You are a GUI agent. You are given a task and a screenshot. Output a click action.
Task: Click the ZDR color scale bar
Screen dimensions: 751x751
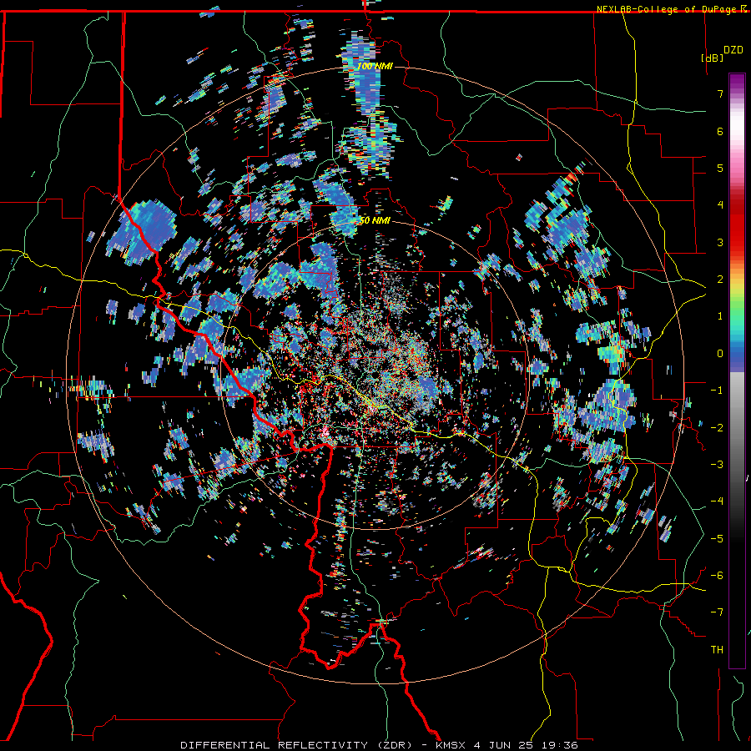tap(737, 370)
